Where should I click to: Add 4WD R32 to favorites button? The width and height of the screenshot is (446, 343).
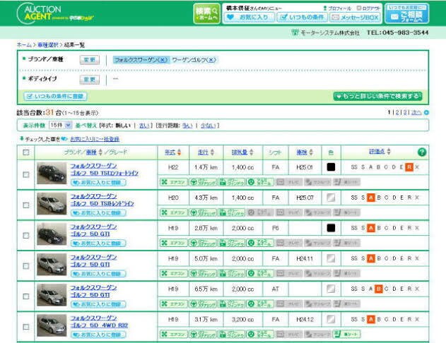coord(98,335)
